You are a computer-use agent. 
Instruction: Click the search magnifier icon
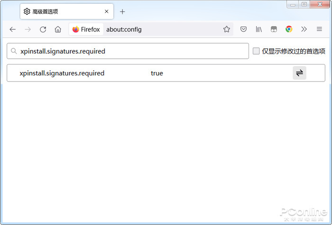click(x=14, y=51)
